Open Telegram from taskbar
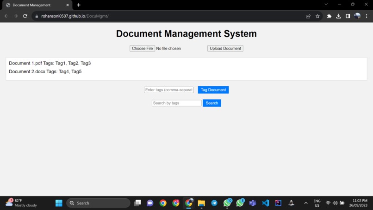This screenshot has height=210, width=373. pos(214,203)
